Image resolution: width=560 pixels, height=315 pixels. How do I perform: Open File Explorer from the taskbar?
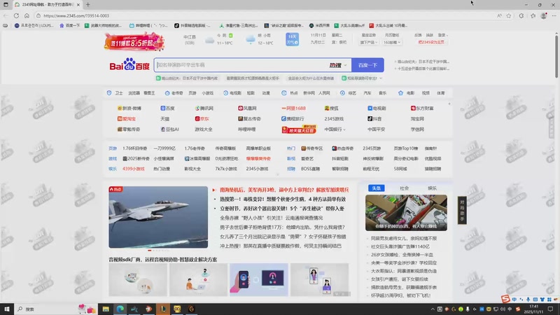[106, 309]
